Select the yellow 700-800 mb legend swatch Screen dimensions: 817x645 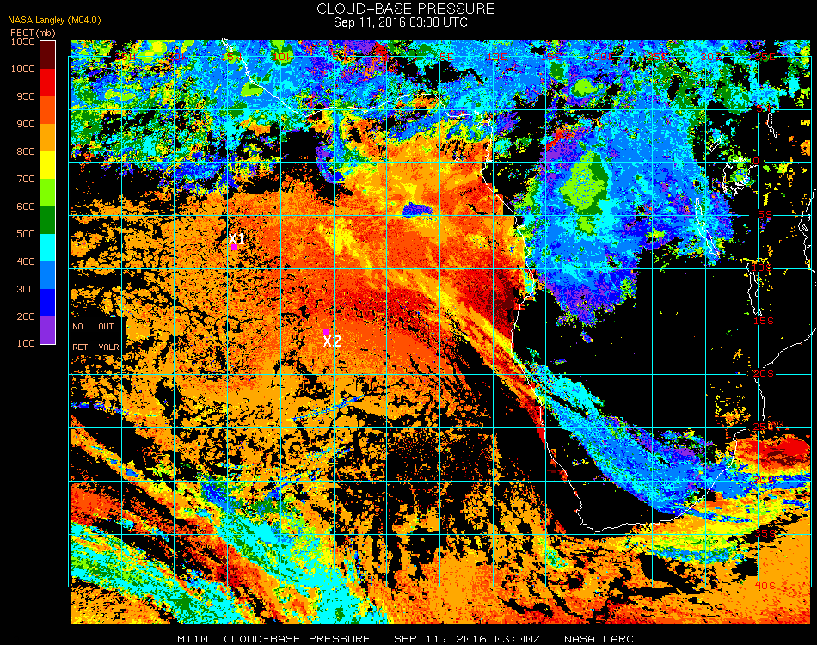(47, 165)
